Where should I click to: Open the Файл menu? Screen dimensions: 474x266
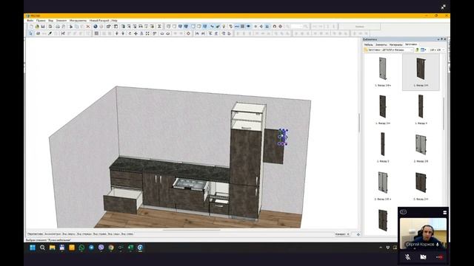[30, 21]
